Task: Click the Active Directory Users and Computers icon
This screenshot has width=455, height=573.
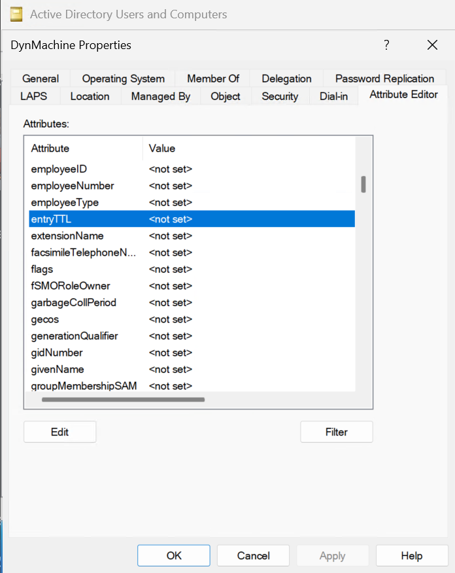Action: 16,14
